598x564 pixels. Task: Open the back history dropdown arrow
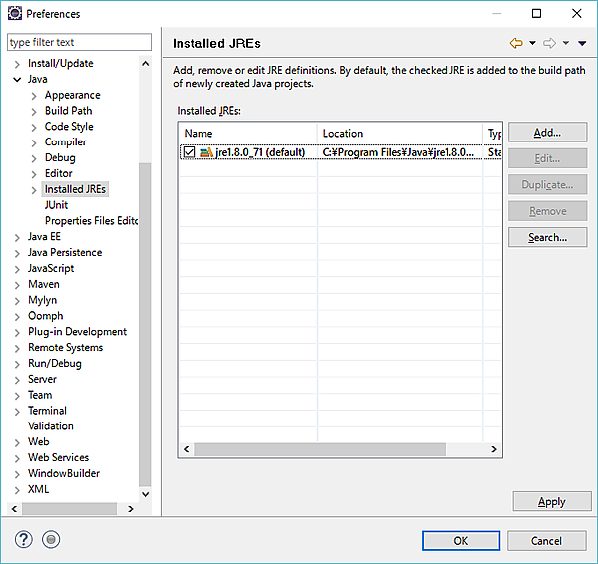532,43
